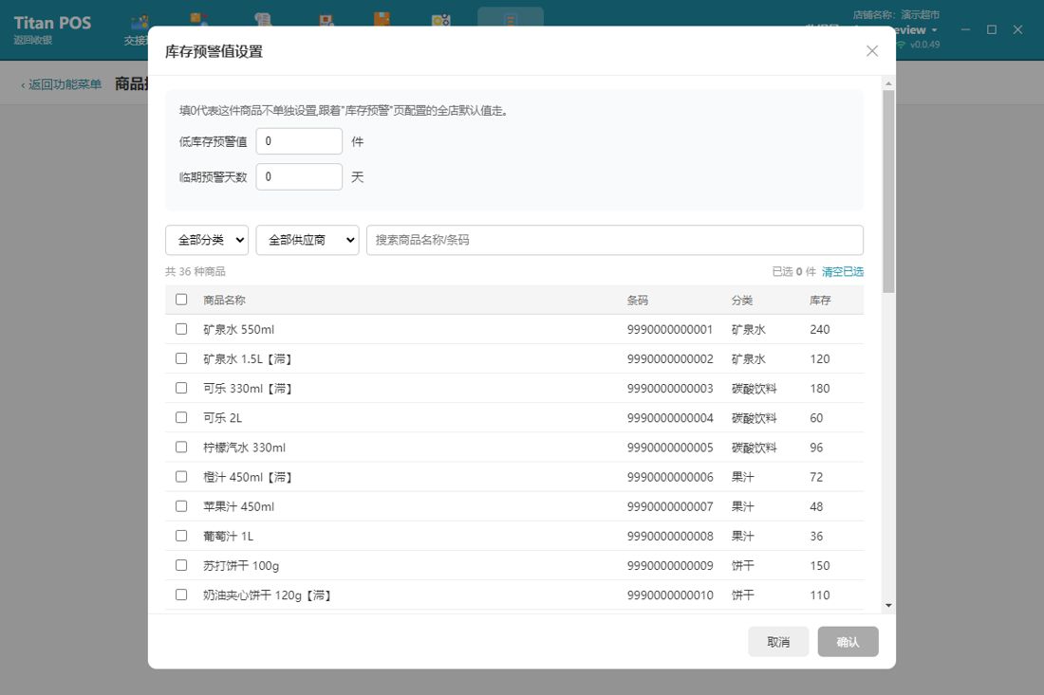Click the 商品名称 column header
The image size is (1044, 695).
point(224,300)
